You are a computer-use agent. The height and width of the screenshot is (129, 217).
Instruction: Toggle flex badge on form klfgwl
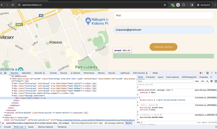[x=26, y=81]
